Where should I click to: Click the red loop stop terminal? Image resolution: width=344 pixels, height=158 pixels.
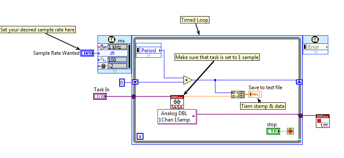(290, 131)
